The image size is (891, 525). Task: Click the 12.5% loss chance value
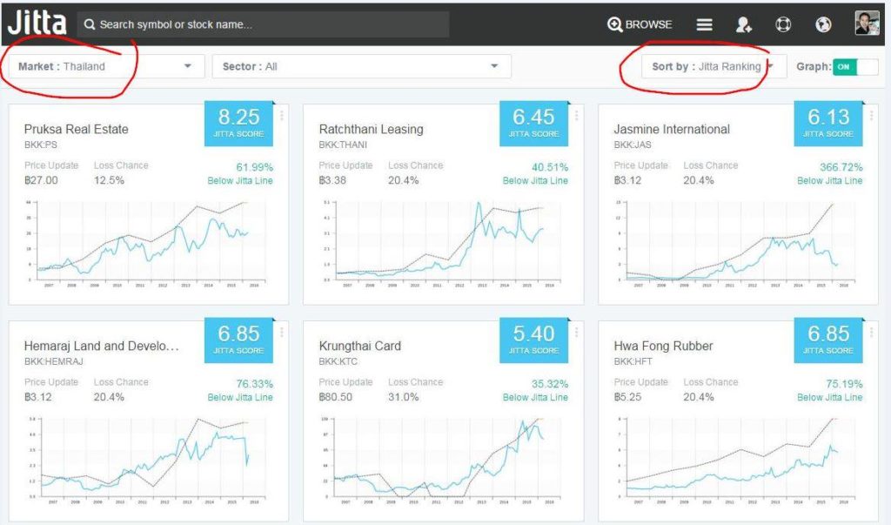[109, 180]
